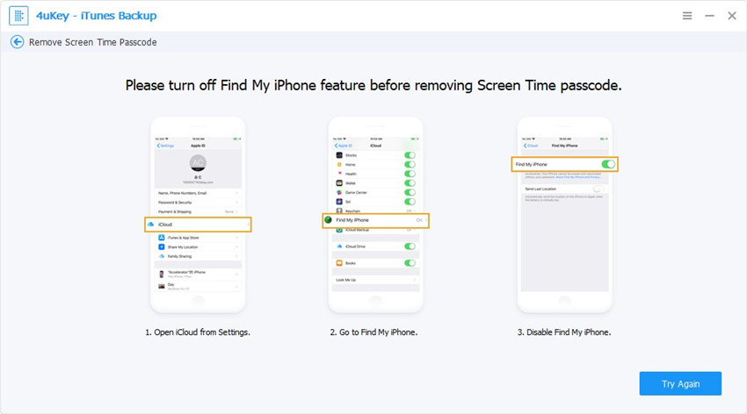Click the iCloud row in first phone image
Viewport: 747px width, 414px height.
(x=198, y=225)
